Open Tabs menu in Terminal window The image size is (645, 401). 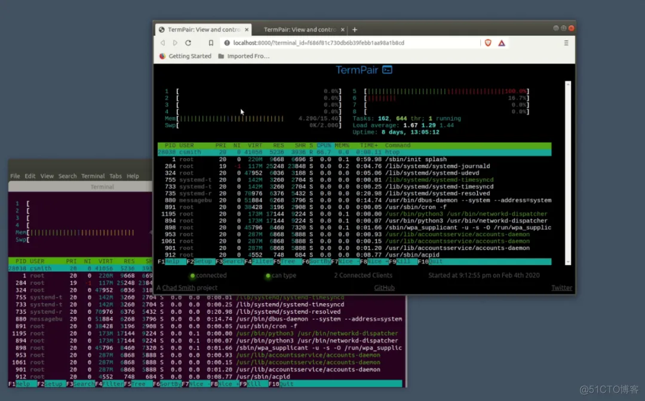tap(115, 176)
